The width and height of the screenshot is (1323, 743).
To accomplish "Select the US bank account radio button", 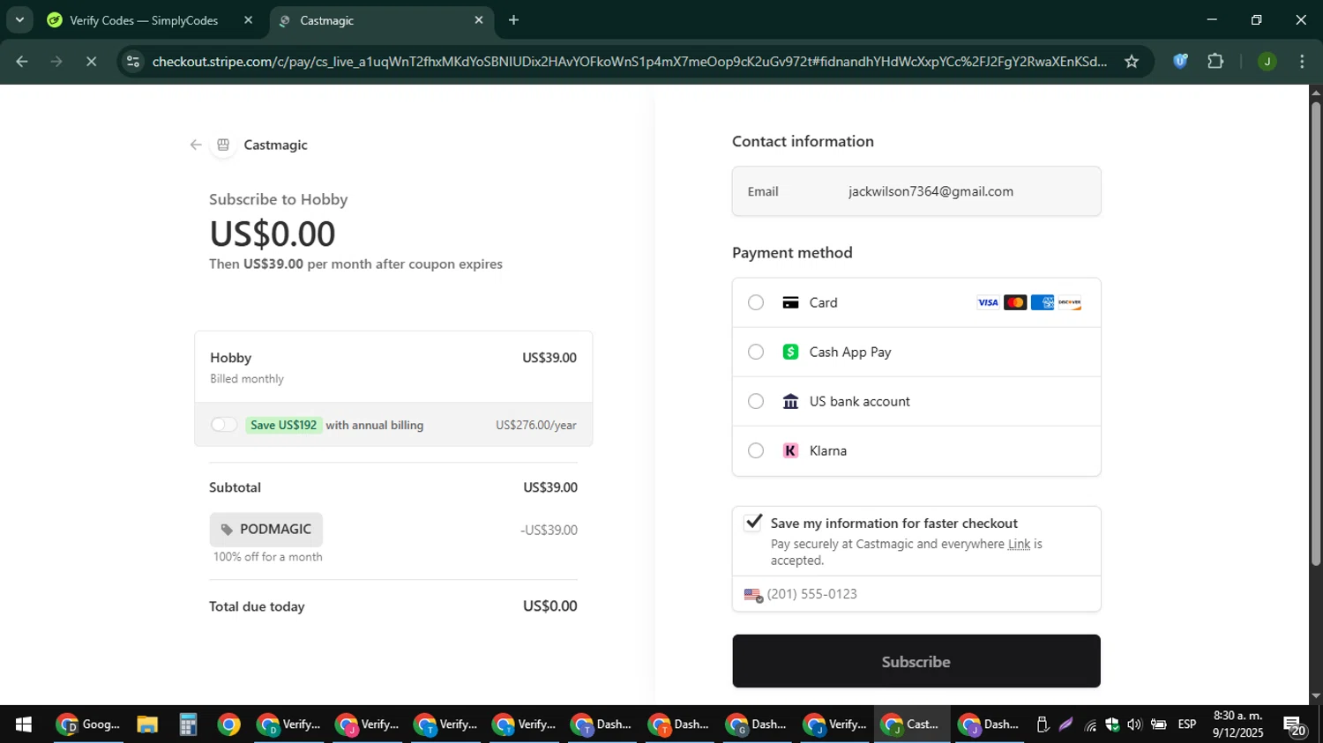I will (756, 401).
